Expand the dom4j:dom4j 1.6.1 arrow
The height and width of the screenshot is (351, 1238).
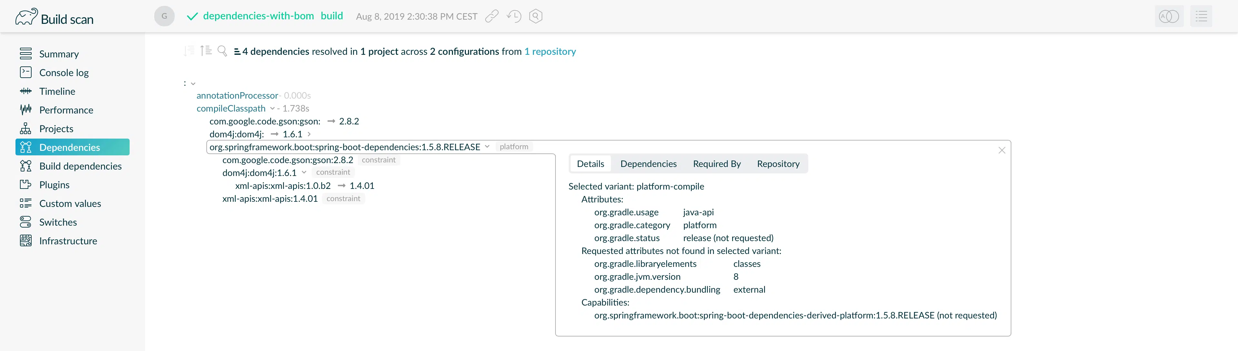pos(309,134)
